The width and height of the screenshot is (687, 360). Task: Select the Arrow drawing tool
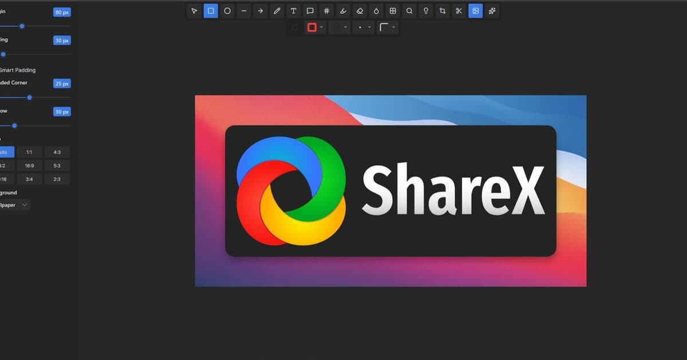pos(260,11)
